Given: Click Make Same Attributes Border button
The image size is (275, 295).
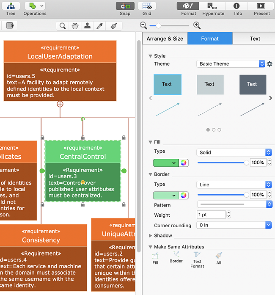Looking at the screenshot, I should tap(176, 257).
